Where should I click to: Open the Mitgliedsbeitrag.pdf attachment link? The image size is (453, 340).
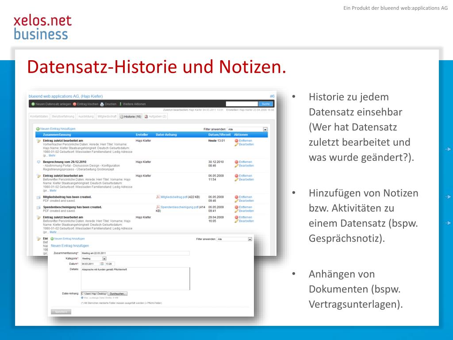pos(174,197)
